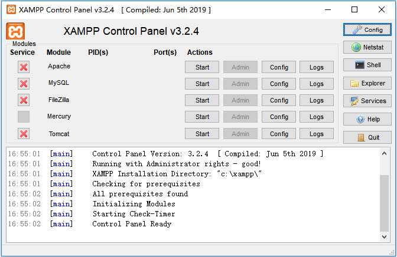Select the 'Initializing Modules' log line
Image resolution: width=397 pixels, height=257 pixels.
point(134,204)
